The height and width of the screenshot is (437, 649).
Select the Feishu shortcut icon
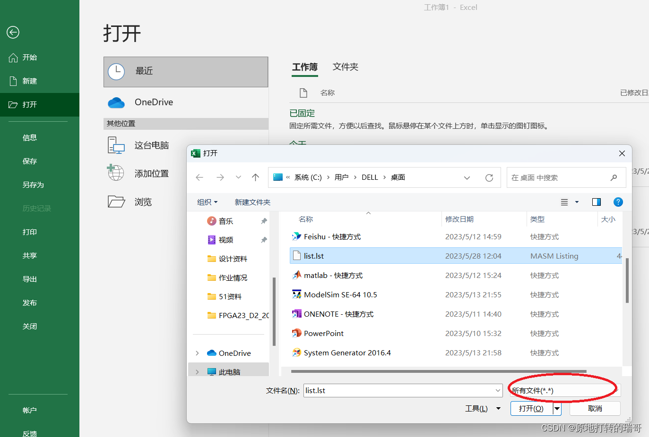296,236
